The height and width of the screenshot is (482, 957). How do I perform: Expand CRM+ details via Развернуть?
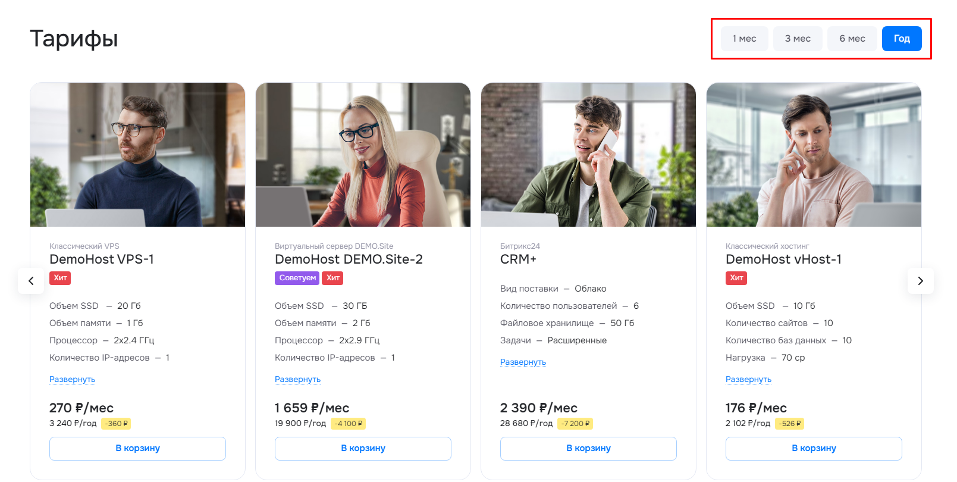(x=523, y=362)
